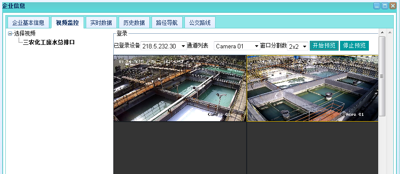The image size is (400, 174).
Task: Select the empty bottom-left video pane
Action: [180, 148]
